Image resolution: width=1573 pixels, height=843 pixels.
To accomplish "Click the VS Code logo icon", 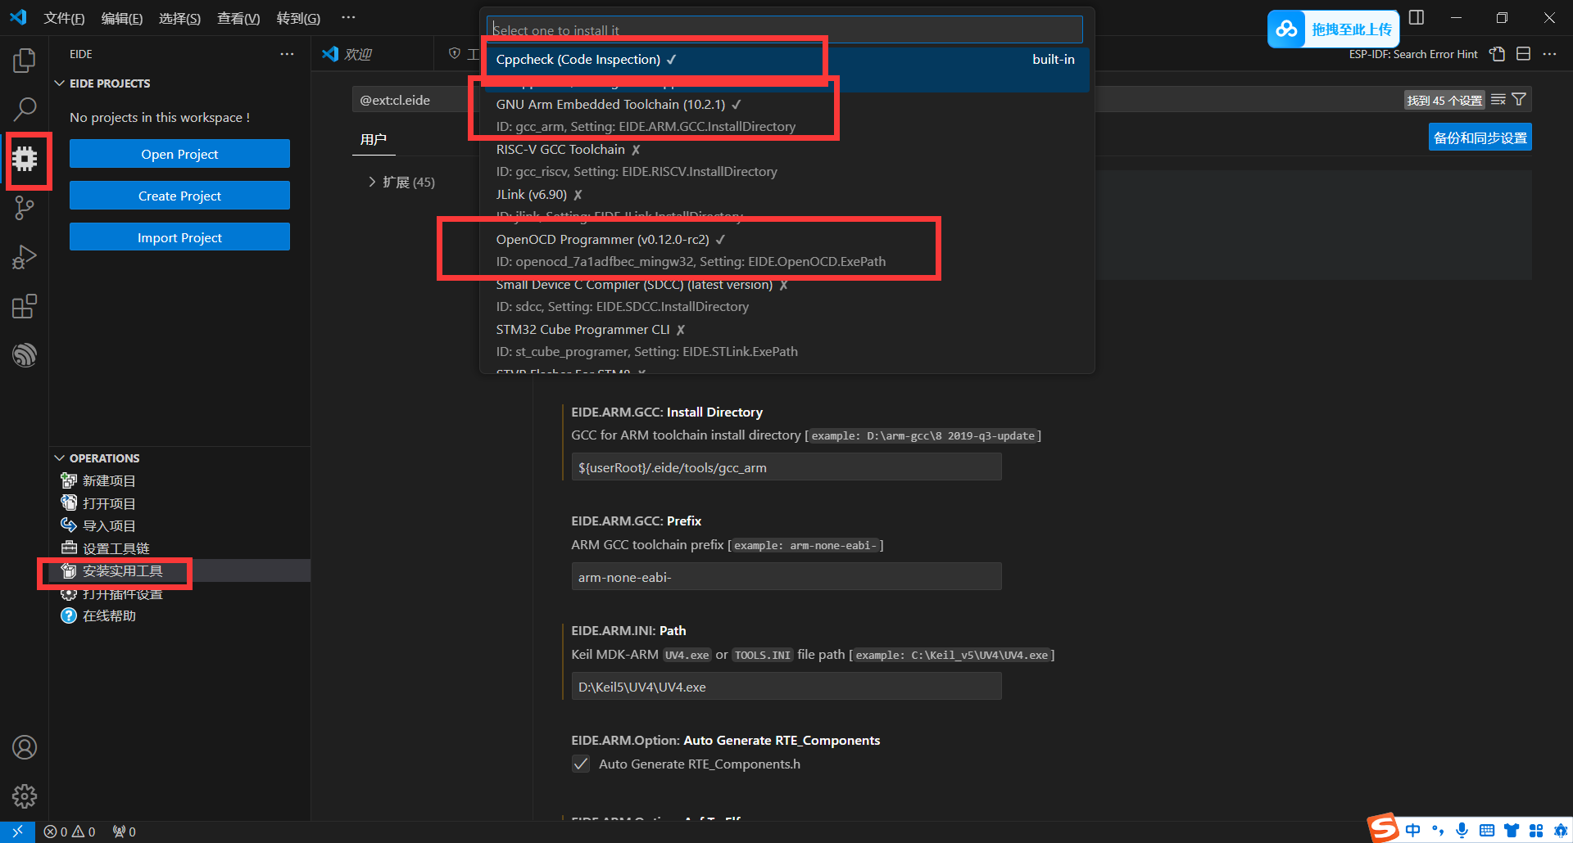I will click(18, 17).
